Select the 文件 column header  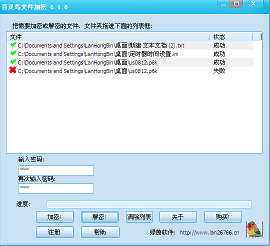[x=108, y=37]
